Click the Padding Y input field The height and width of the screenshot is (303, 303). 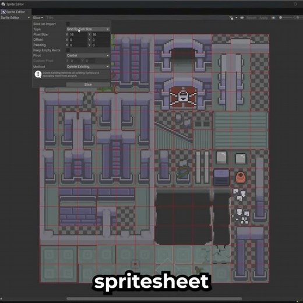(101, 45)
